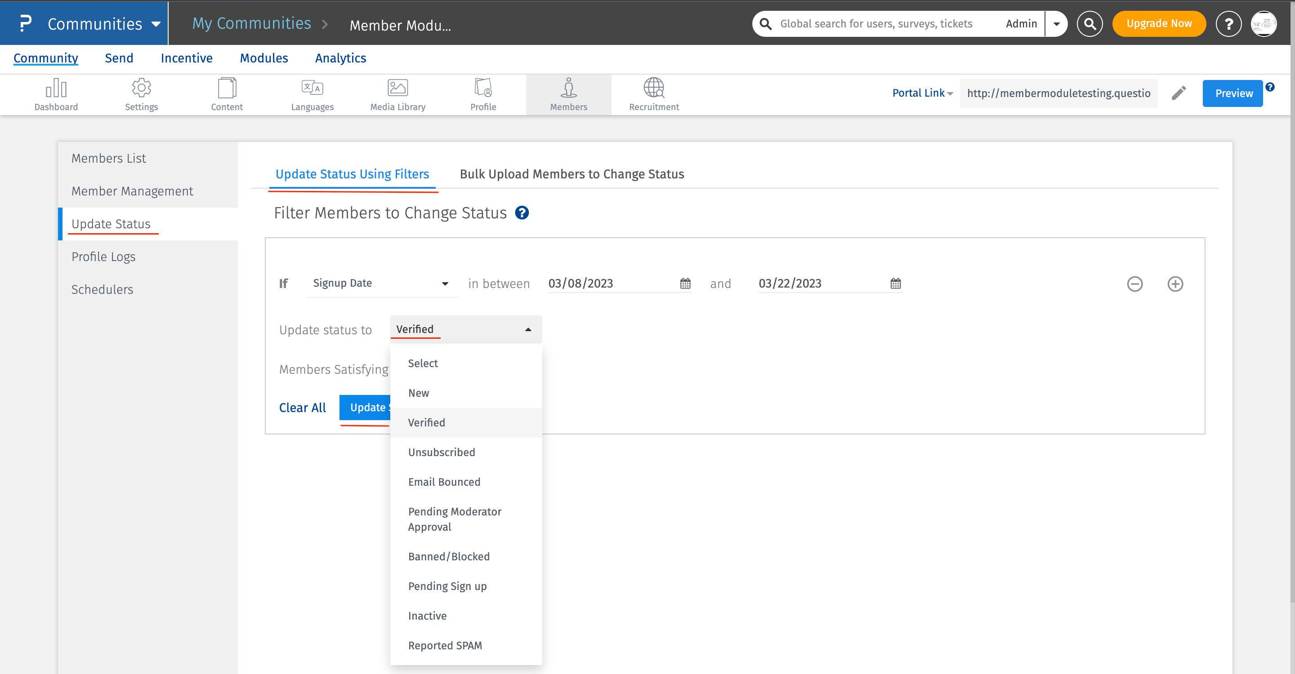
Task: Click the add filter plus icon
Action: 1175,284
